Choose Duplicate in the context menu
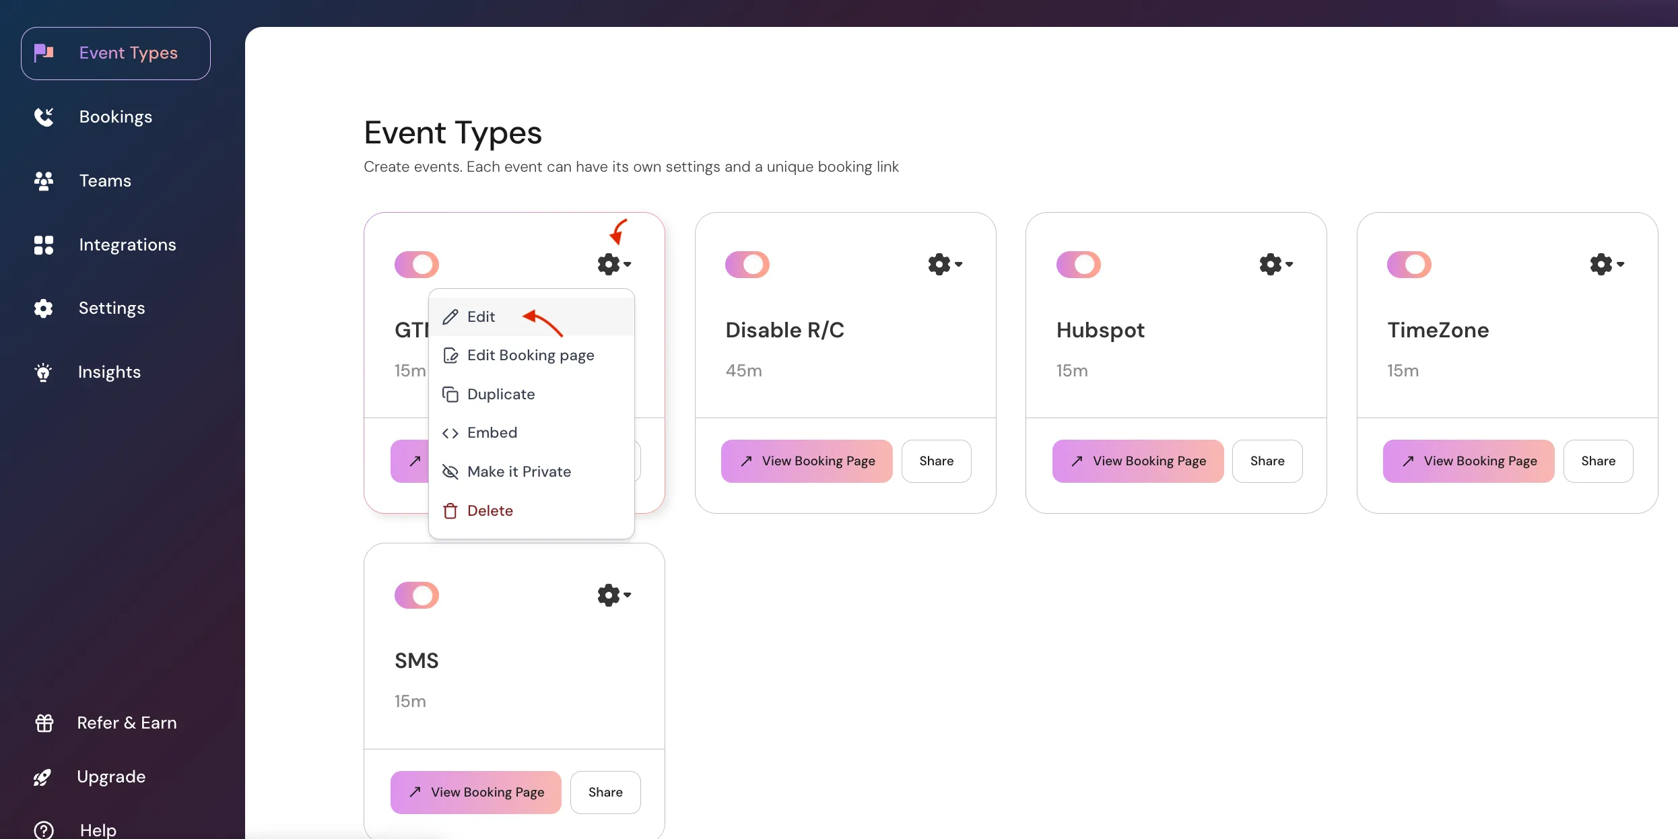The width and height of the screenshot is (1678, 839). click(500, 395)
